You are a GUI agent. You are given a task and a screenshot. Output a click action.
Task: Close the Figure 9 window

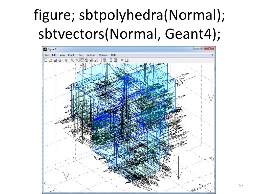tap(209, 48)
